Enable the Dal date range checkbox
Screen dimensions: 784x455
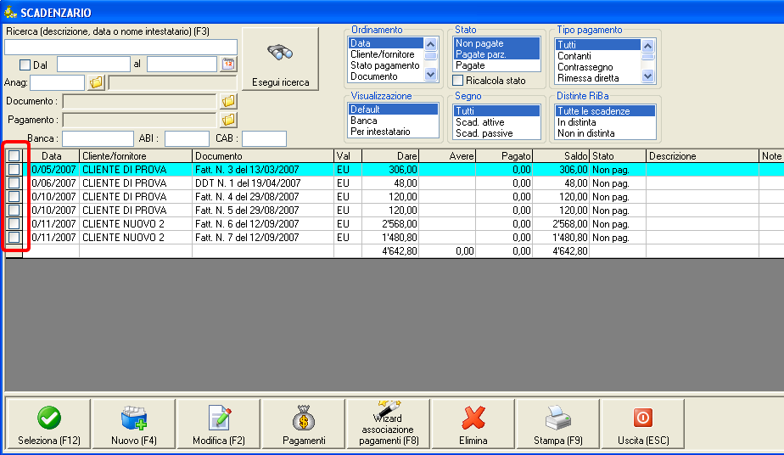(25, 65)
